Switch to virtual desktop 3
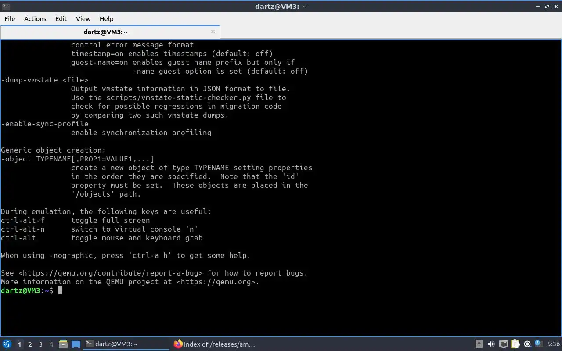This screenshot has height=351, width=562. (40, 344)
